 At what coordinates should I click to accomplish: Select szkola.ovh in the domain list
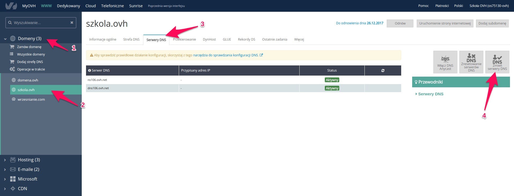[x=46, y=90]
